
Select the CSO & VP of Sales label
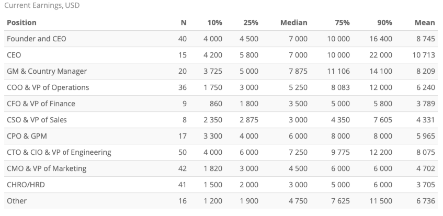[x=37, y=120]
